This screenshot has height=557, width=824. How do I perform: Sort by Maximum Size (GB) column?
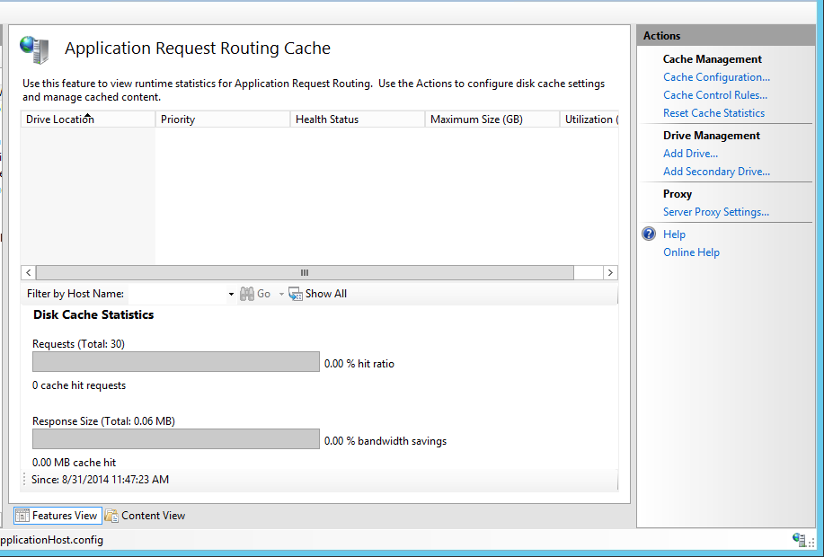(492, 119)
